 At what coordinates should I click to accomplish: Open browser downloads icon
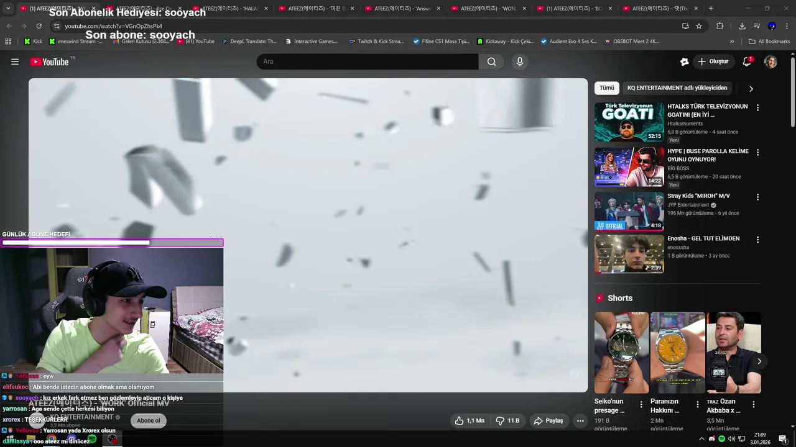(742, 26)
